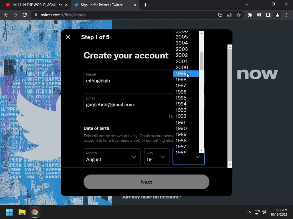Screen dimensions: 293x219
Task: Open the Windows Start menu
Action: [9, 212]
